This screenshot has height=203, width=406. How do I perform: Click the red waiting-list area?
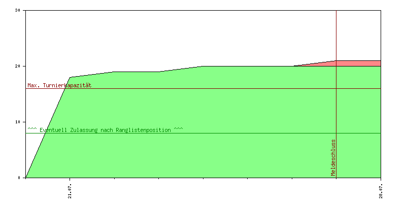pos(357,63)
